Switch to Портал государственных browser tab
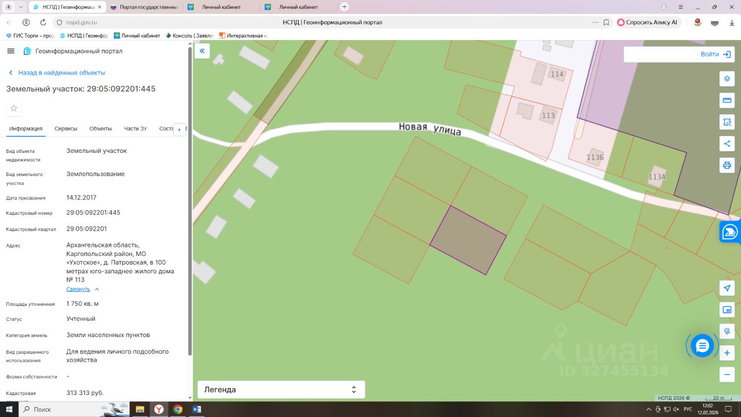The width and height of the screenshot is (741, 417). pos(144,7)
